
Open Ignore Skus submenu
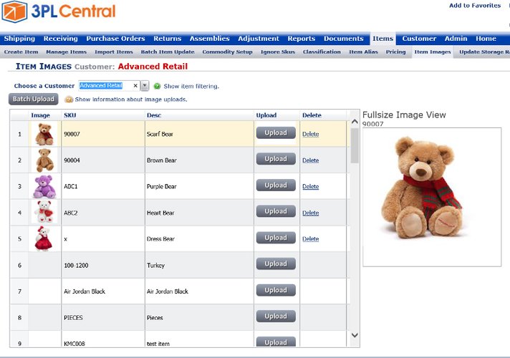278,52
